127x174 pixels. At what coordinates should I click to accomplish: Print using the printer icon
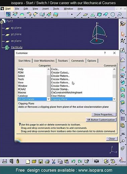point(47,161)
